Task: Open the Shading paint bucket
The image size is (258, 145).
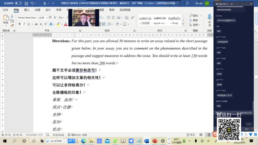Action: point(117,24)
